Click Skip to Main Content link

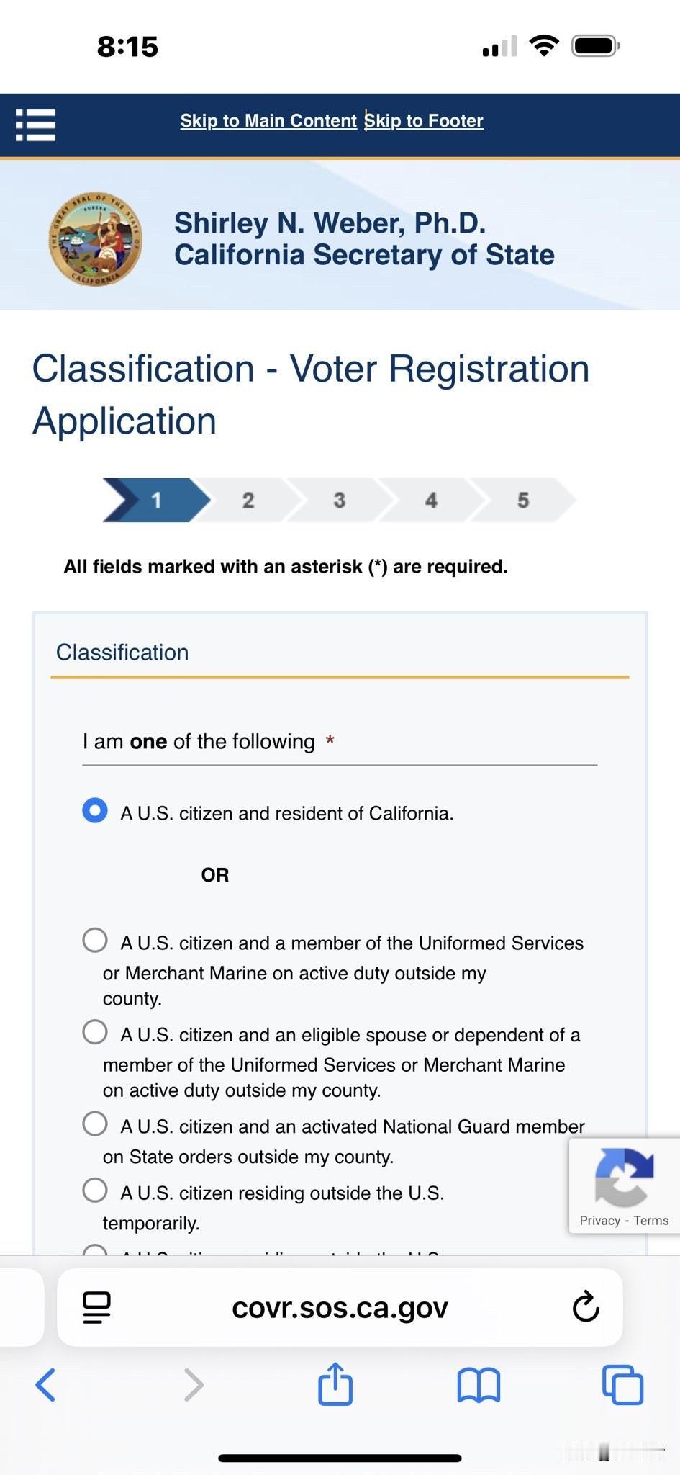(x=268, y=120)
